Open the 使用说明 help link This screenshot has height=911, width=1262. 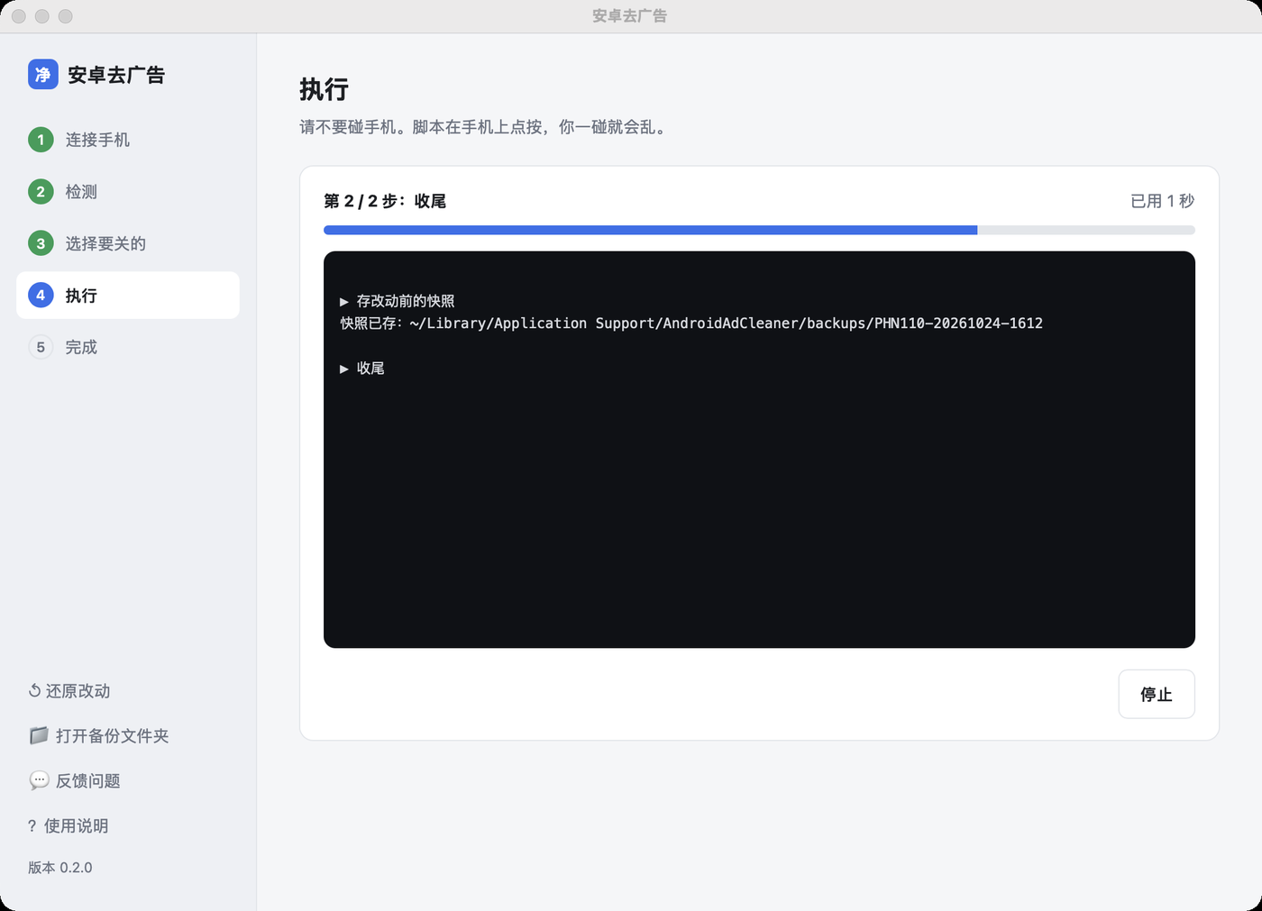tap(69, 826)
